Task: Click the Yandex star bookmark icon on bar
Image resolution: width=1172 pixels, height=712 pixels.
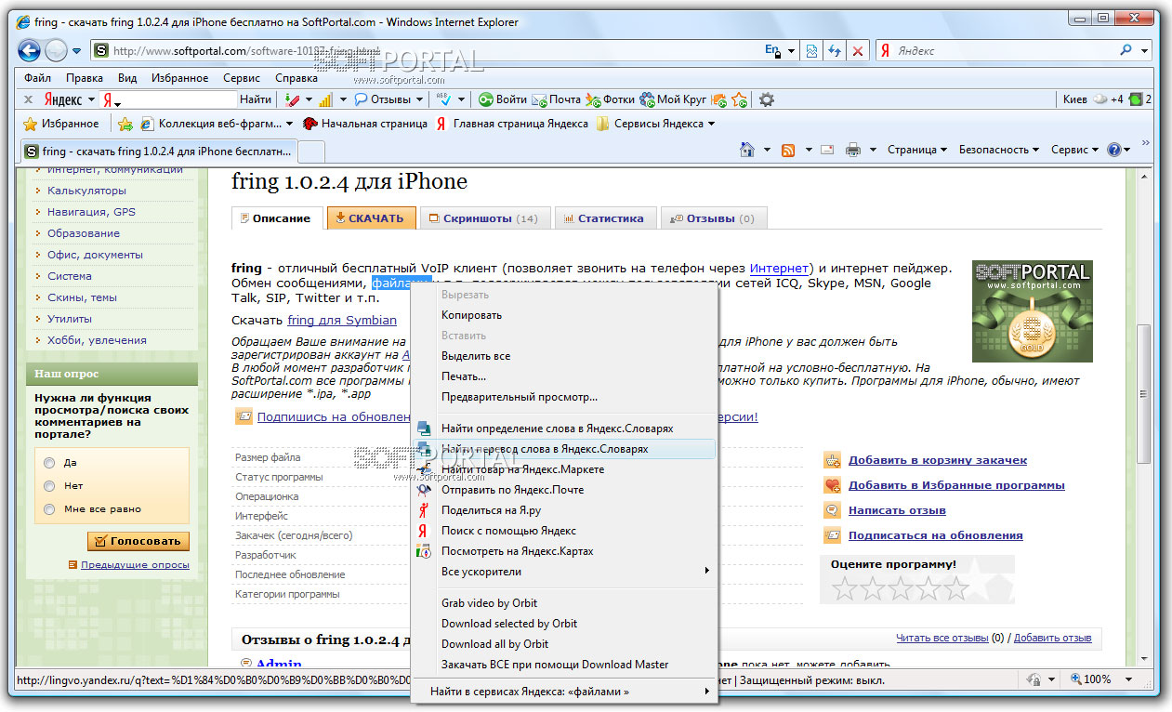Action: pyautogui.click(x=739, y=99)
